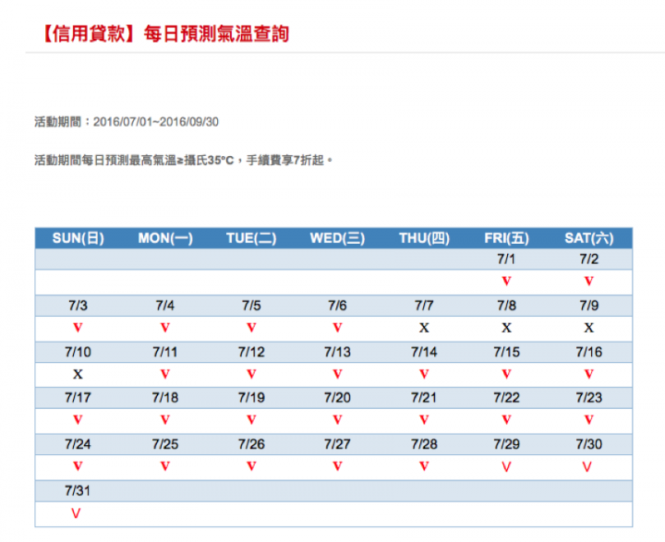
Task: Click the MON(一) column header
Action: [x=165, y=238]
